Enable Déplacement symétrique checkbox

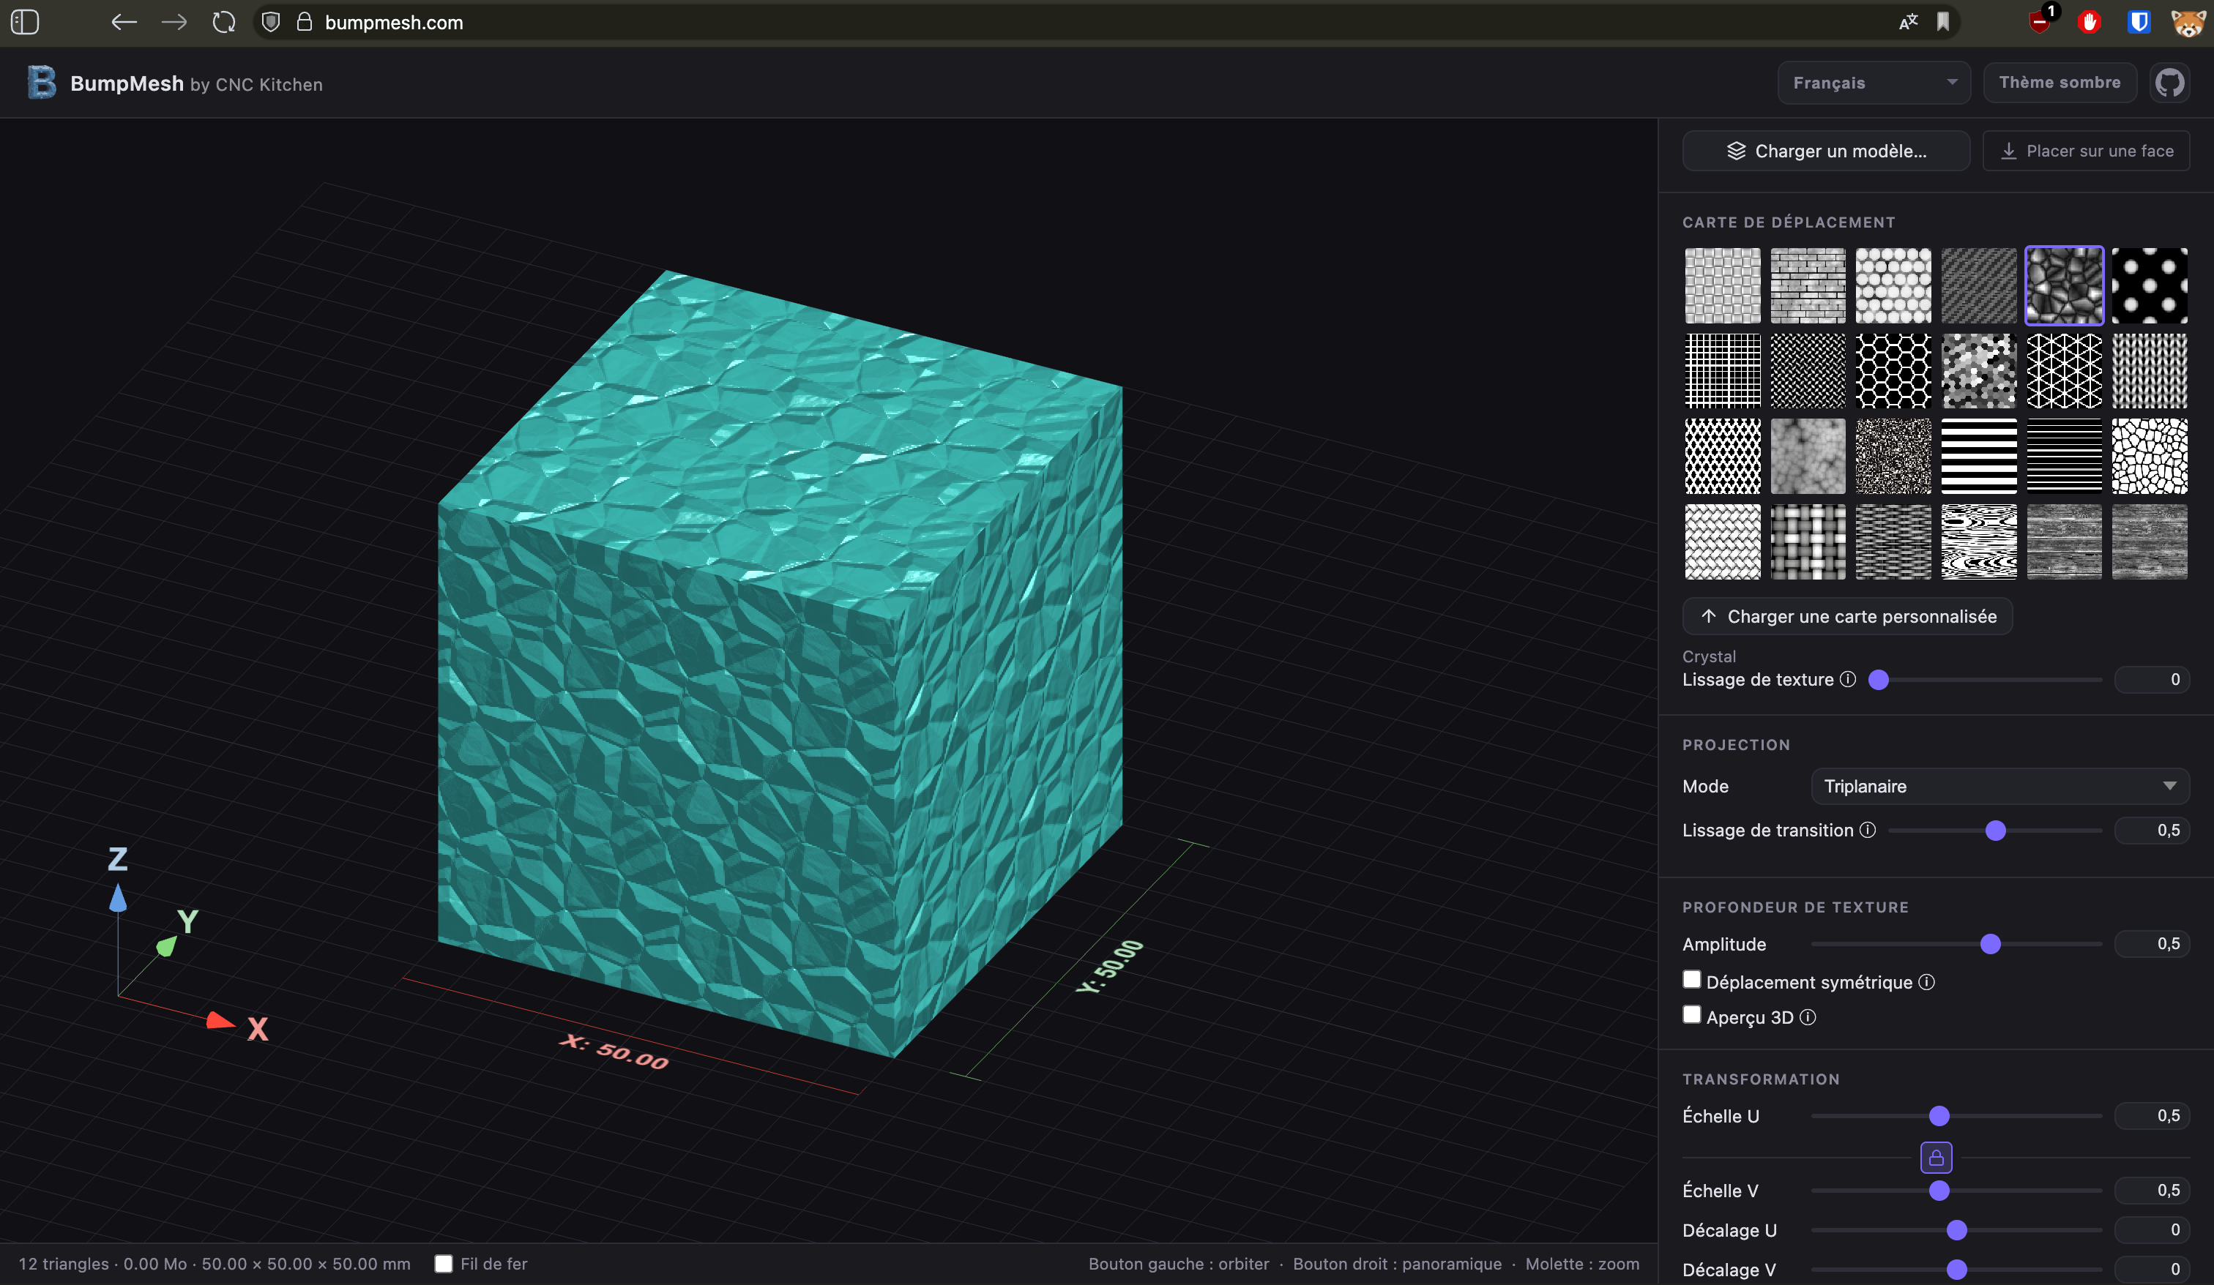(x=1691, y=979)
